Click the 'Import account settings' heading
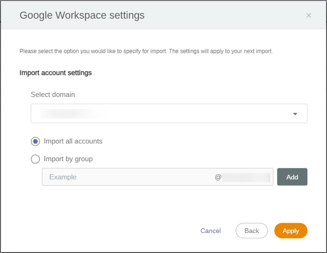Viewport: 327px width, 253px height. (56, 73)
